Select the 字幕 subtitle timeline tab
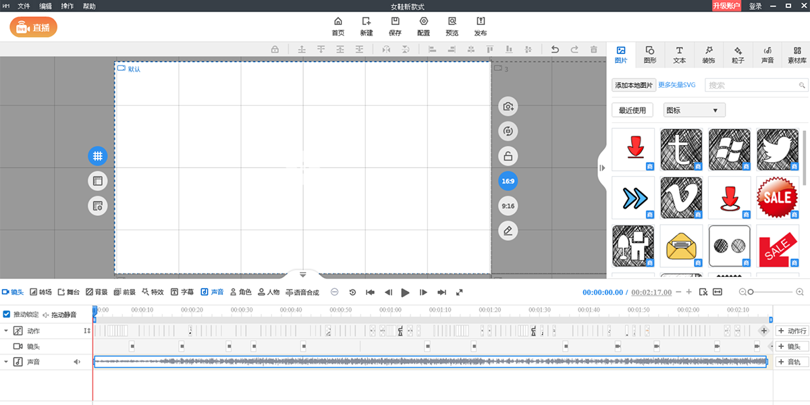This screenshot has width=810, height=405. pyautogui.click(x=182, y=292)
